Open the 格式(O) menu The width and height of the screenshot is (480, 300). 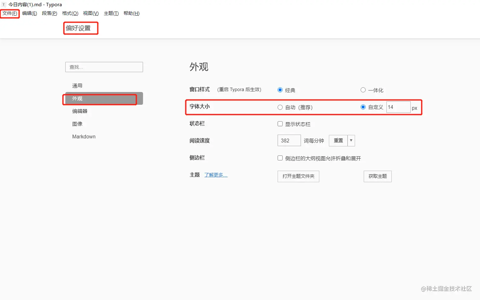click(x=70, y=13)
